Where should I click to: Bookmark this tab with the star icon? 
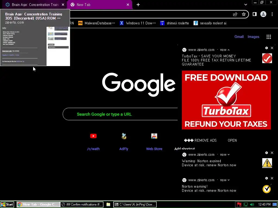[x=244, y=14]
